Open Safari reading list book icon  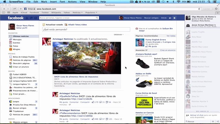click(3, 12)
